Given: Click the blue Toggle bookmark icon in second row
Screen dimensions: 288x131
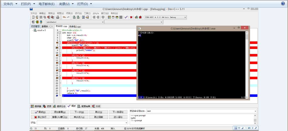Looking at the screenshot, I should coord(41,22).
